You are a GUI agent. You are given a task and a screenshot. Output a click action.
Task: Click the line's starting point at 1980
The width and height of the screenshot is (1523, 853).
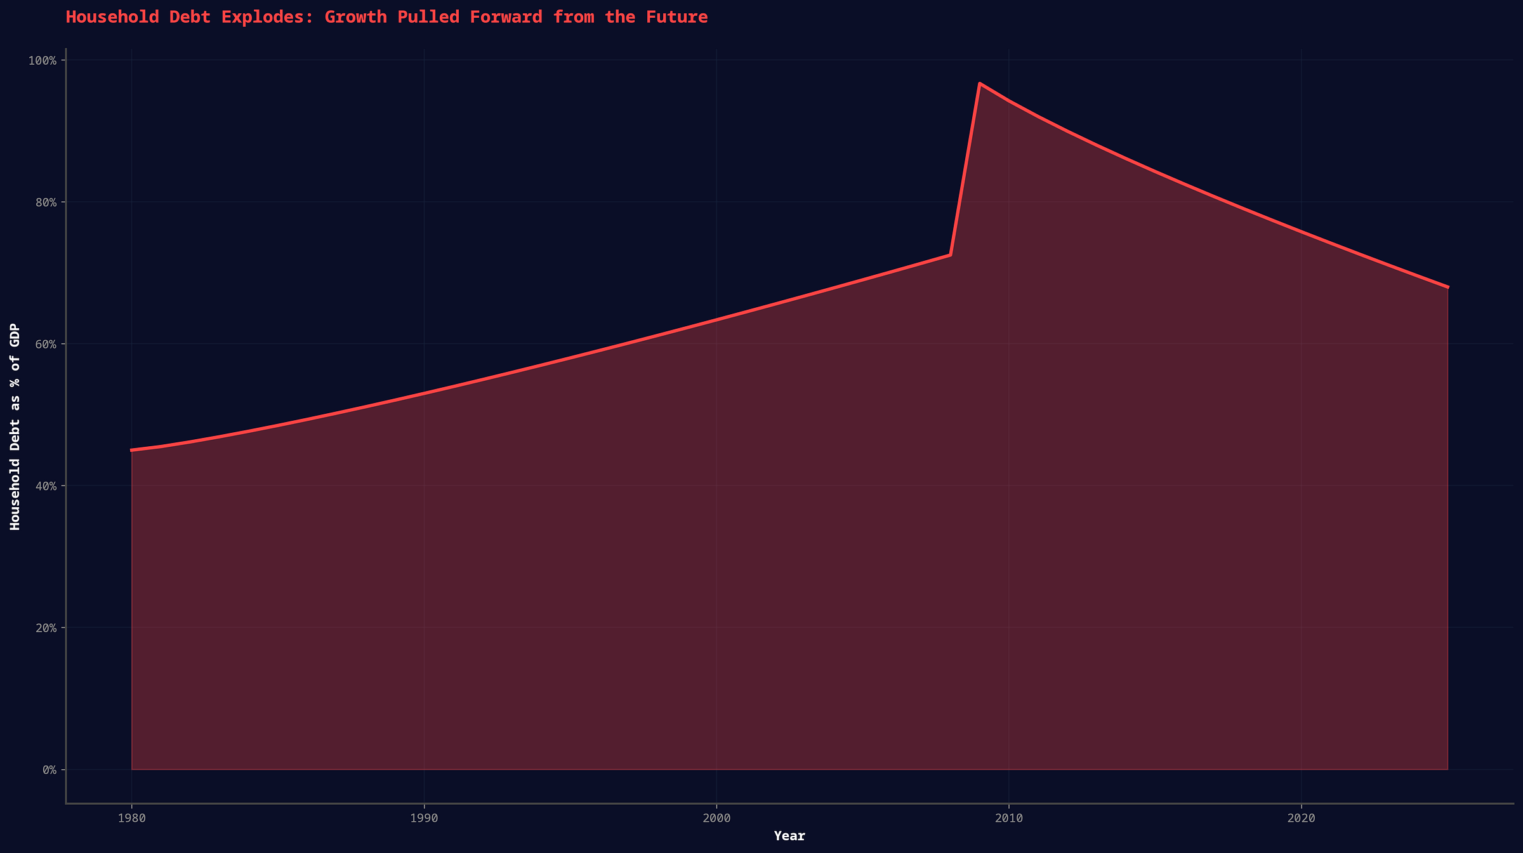pyautogui.click(x=132, y=450)
